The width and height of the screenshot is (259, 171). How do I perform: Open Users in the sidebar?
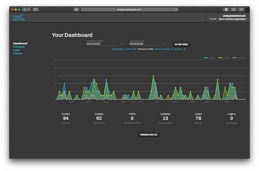(x=17, y=50)
